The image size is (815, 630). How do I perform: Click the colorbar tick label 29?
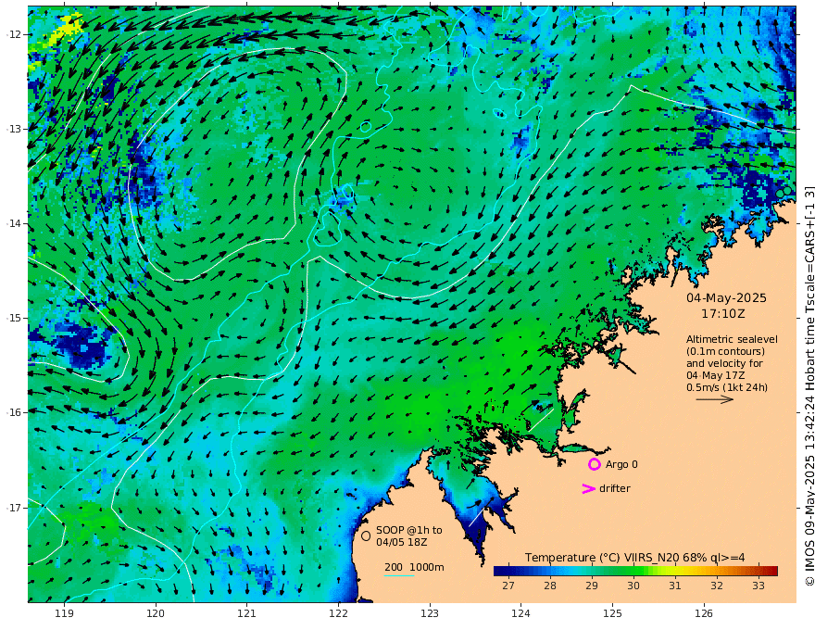tap(592, 586)
